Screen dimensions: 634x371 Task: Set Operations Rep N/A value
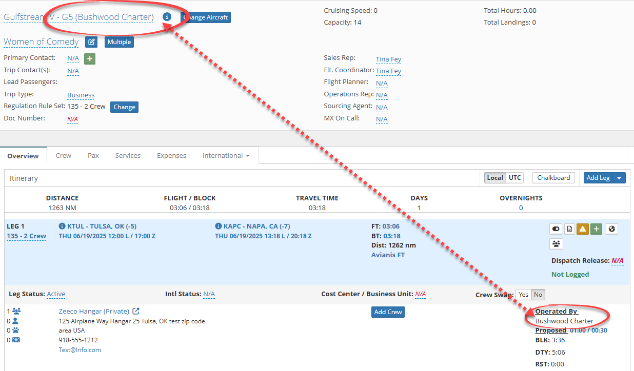382,95
